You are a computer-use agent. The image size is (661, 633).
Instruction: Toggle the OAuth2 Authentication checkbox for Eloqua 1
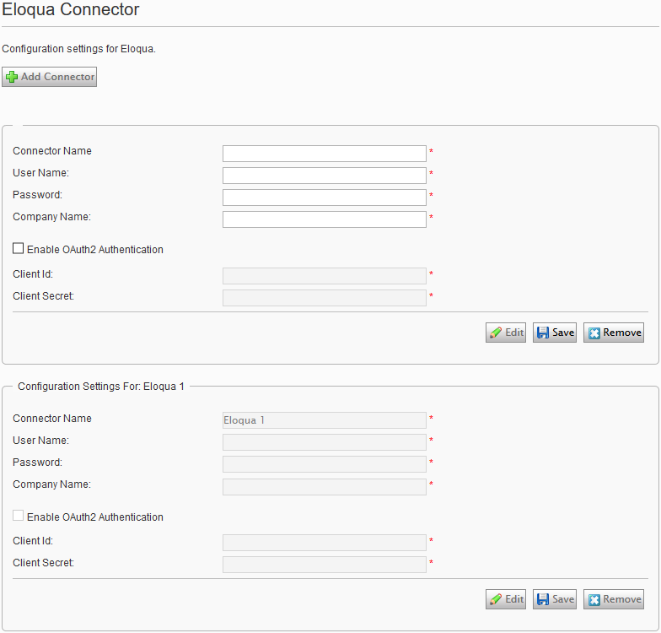pyautogui.click(x=19, y=515)
